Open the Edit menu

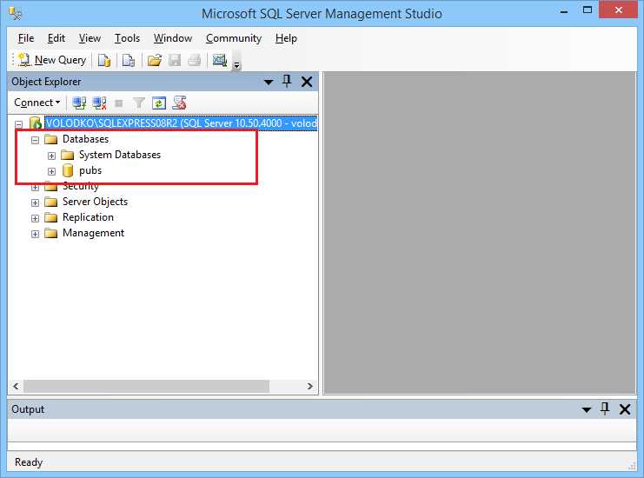pos(56,38)
